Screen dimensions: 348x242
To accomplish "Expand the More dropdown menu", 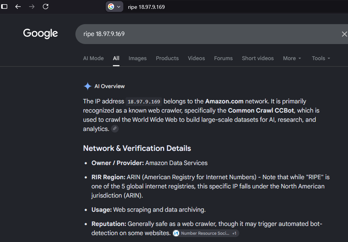I will click(292, 58).
